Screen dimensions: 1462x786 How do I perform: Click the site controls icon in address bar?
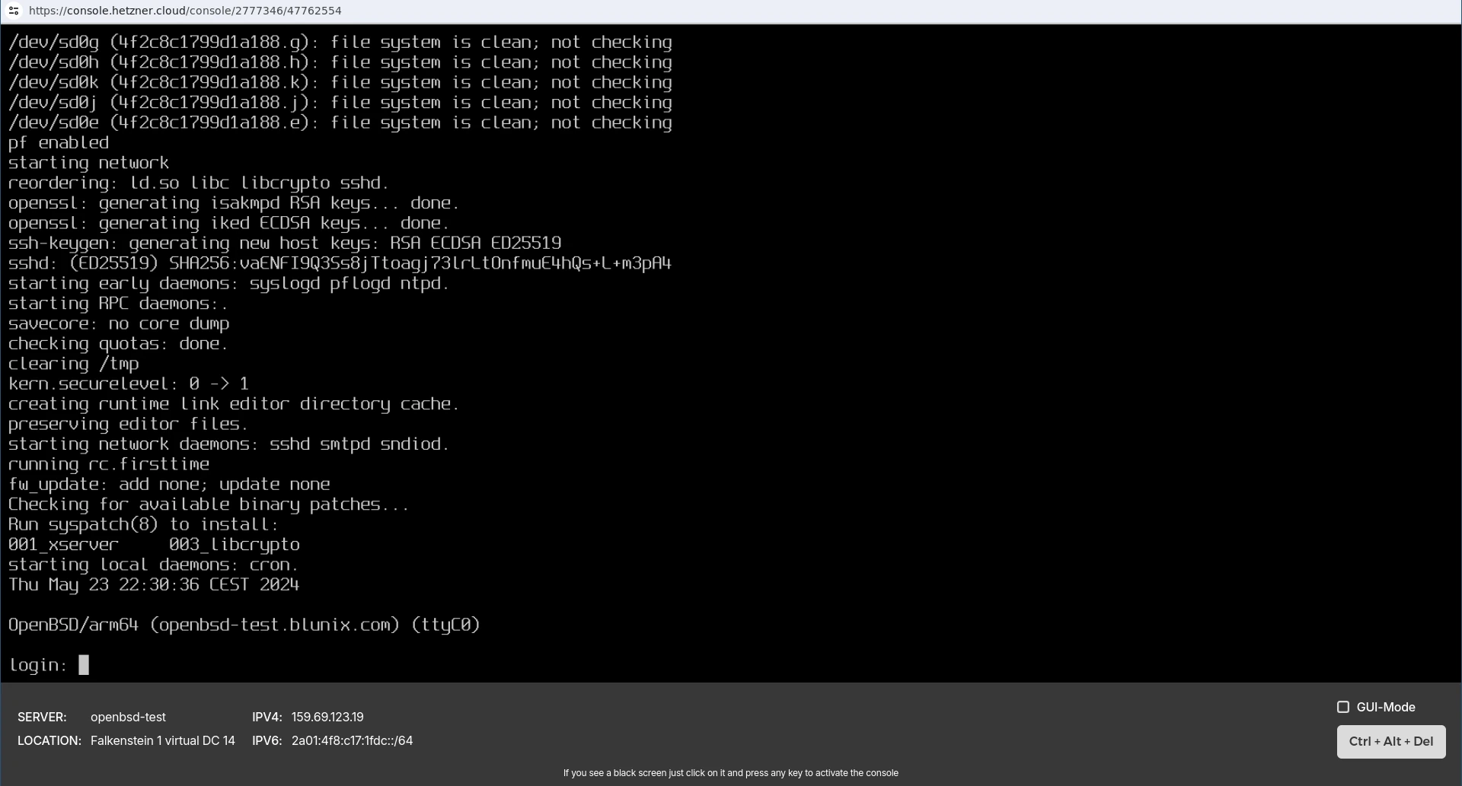[x=14, y=11]
